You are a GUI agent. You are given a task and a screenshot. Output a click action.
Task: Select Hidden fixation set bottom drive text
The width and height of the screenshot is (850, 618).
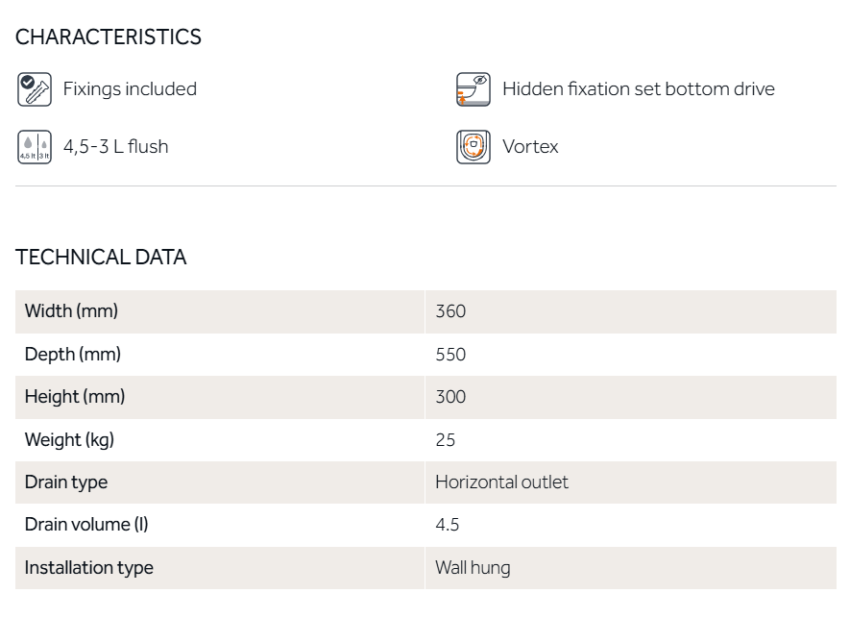point(638,88)
